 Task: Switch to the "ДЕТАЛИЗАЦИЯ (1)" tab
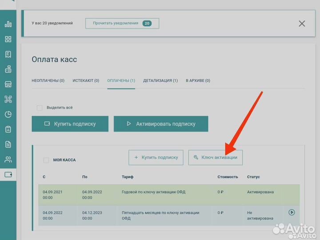click(x=160, y=80)
